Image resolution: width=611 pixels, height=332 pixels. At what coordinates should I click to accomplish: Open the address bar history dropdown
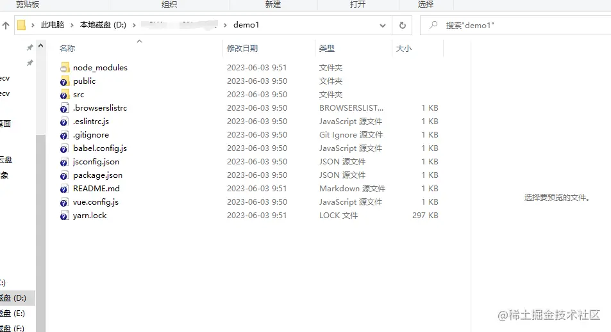(383, 26)
